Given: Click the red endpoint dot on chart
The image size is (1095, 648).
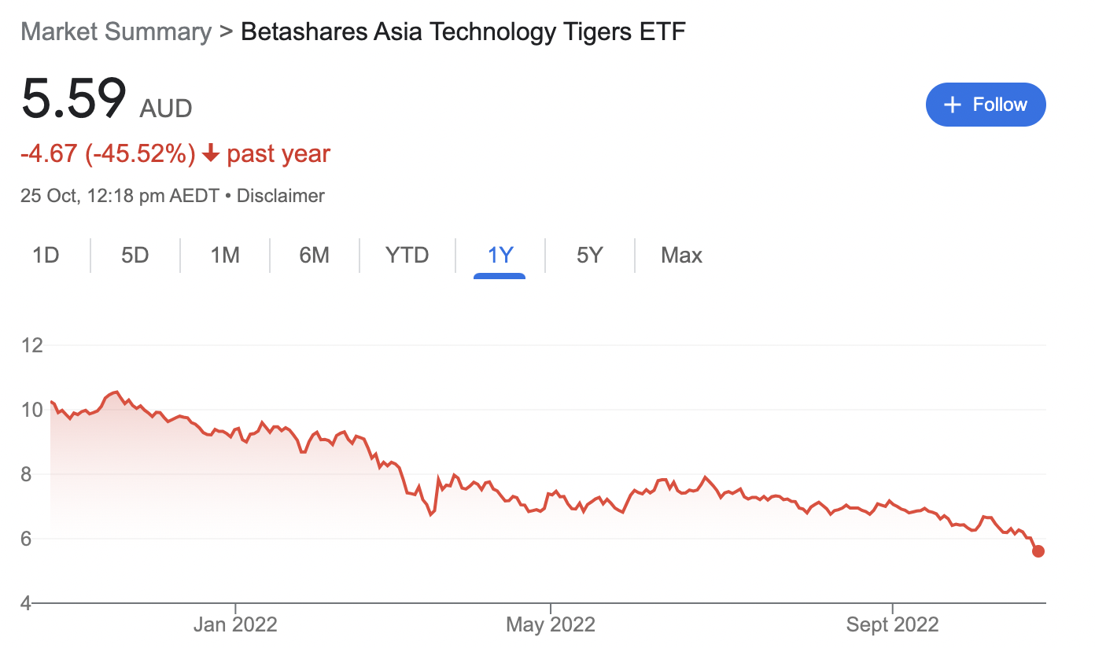Looking at the screenshot, I should [1038, 551].
